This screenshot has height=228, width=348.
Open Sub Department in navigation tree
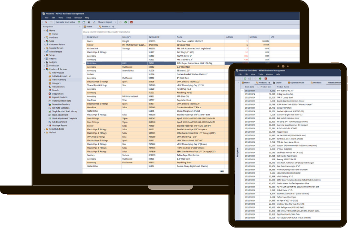(x=59, y=122)
